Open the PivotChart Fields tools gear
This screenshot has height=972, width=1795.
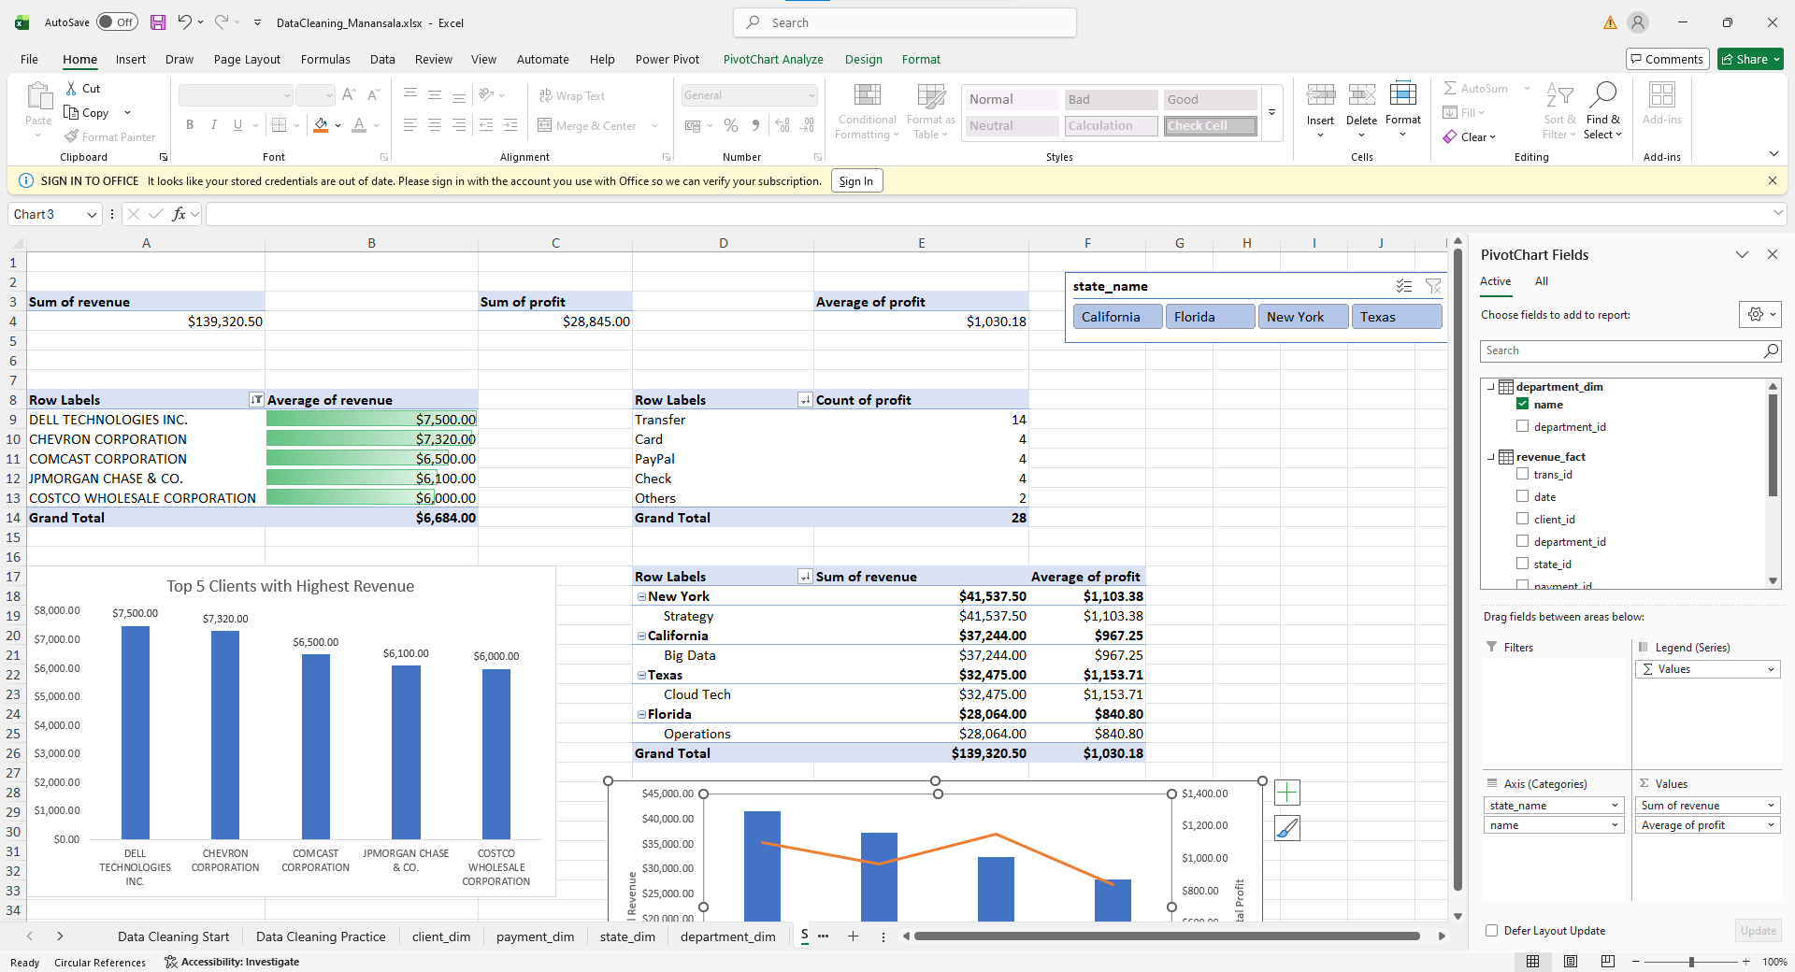(x=1759, y=315)
